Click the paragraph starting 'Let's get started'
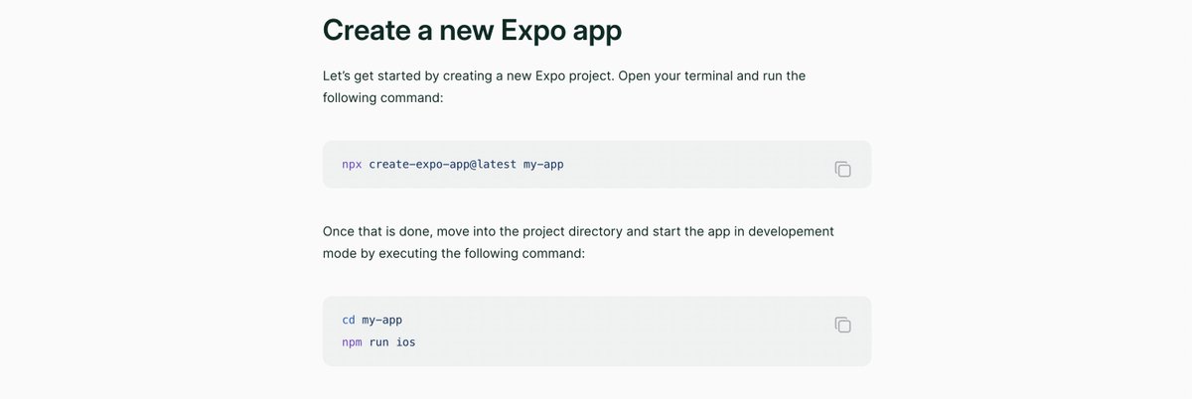The image size is (1192, 399). point(564,86)
